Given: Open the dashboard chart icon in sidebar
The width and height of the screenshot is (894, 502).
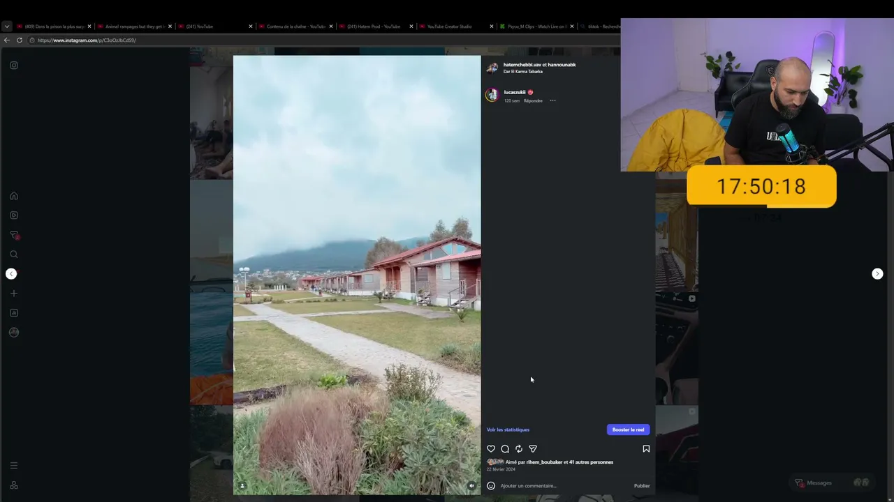Looking at the screenshot, I should pyautogui.click(x=14, y=313).
